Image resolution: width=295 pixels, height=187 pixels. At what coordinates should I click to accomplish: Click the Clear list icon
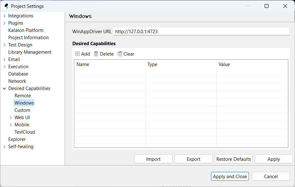[x=120, y=54]
